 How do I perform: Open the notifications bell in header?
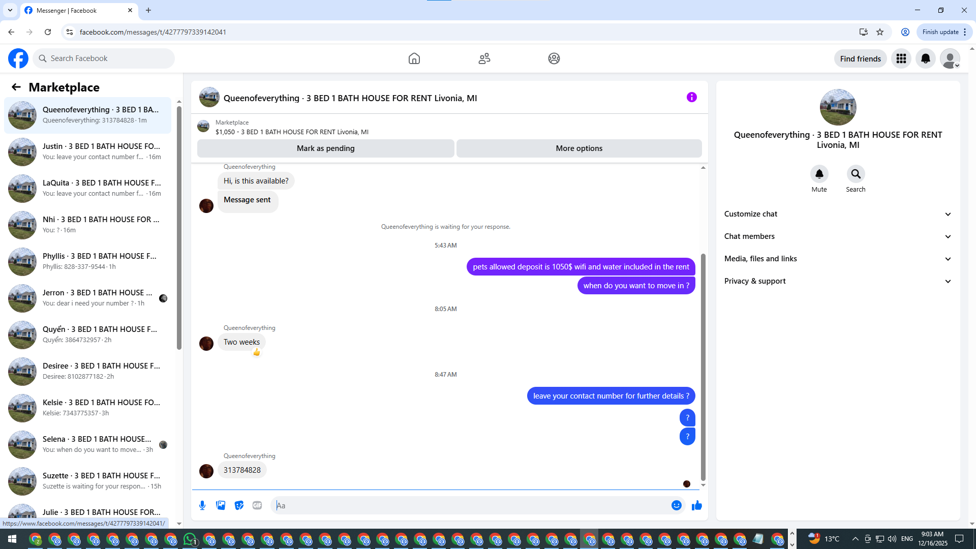tap(926, 58)
